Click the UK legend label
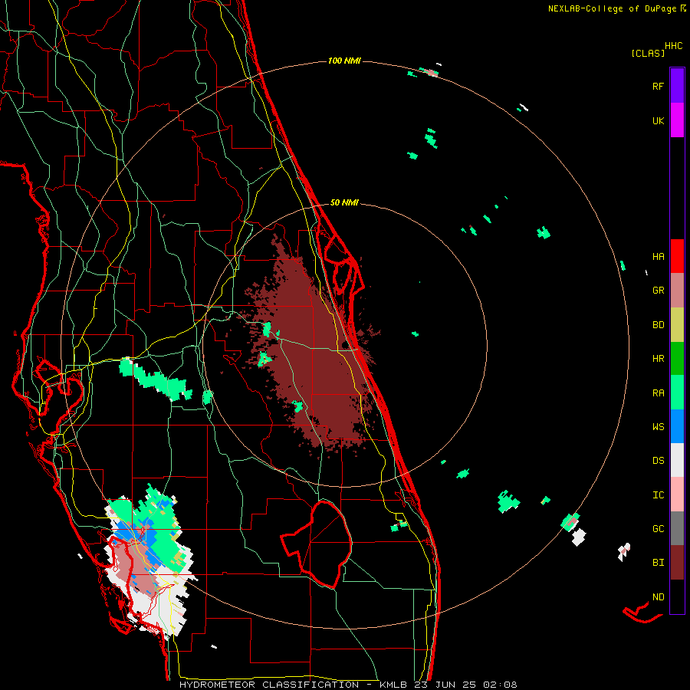Image resolution: width=690 pixels, height=690 pixels. click(659, 120)
